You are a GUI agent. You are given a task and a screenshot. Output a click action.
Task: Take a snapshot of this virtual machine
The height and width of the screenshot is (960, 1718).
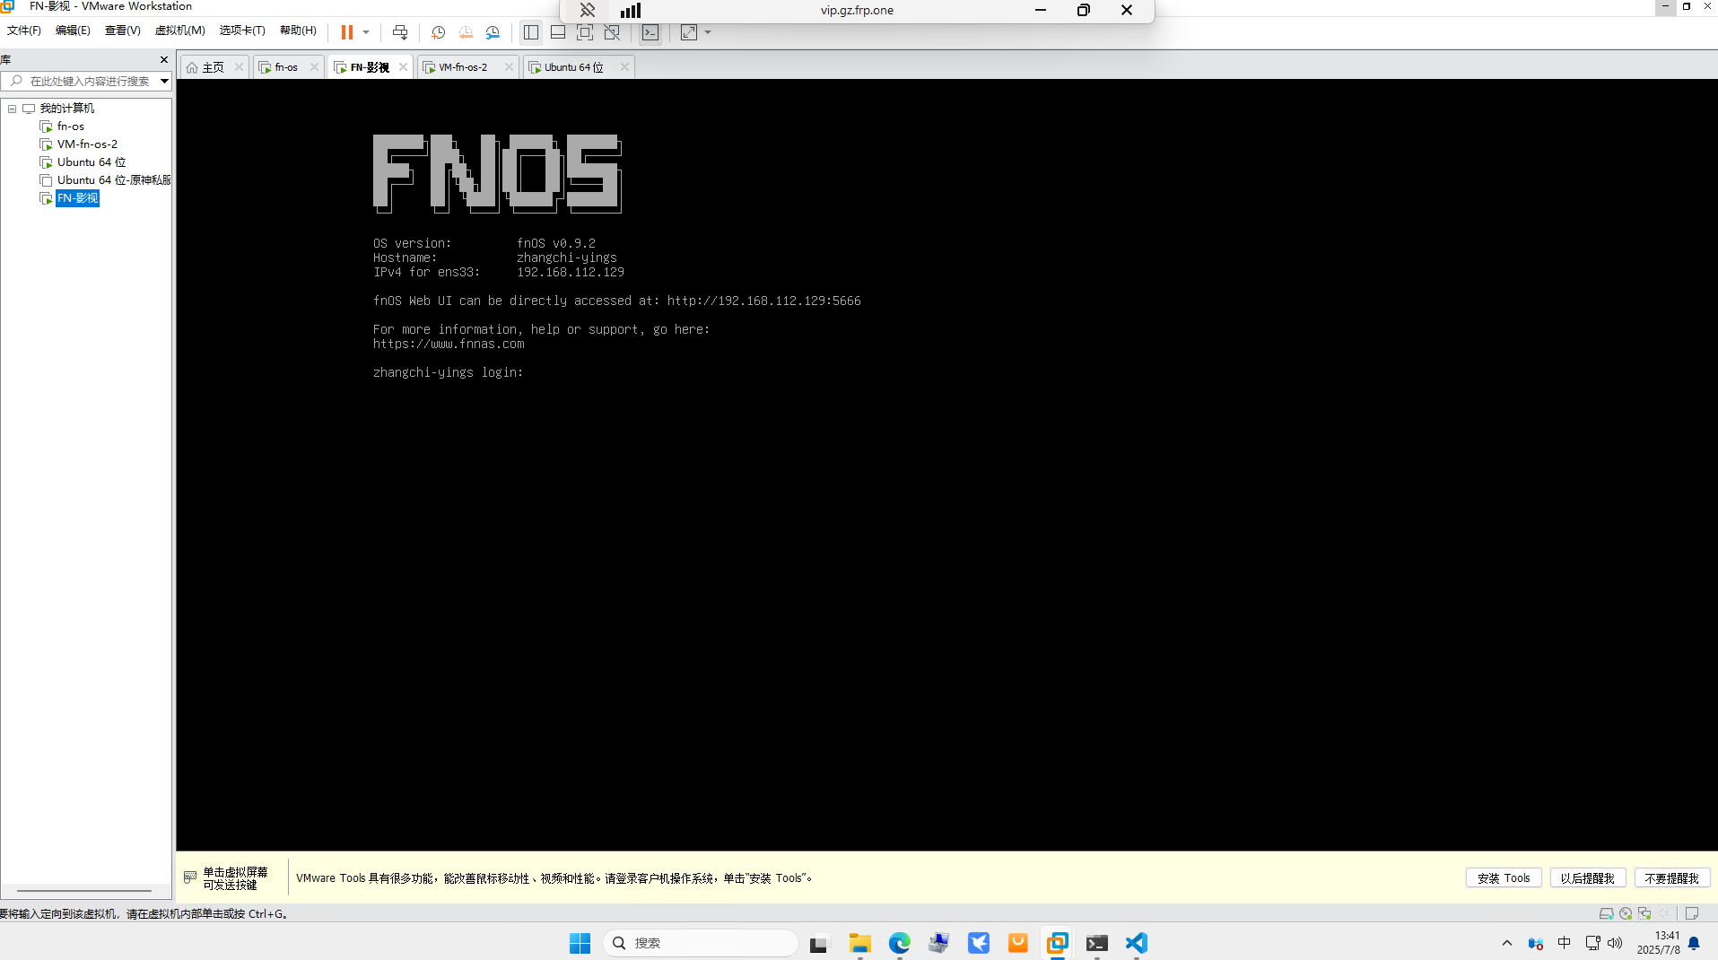click(x=438, y=32)
